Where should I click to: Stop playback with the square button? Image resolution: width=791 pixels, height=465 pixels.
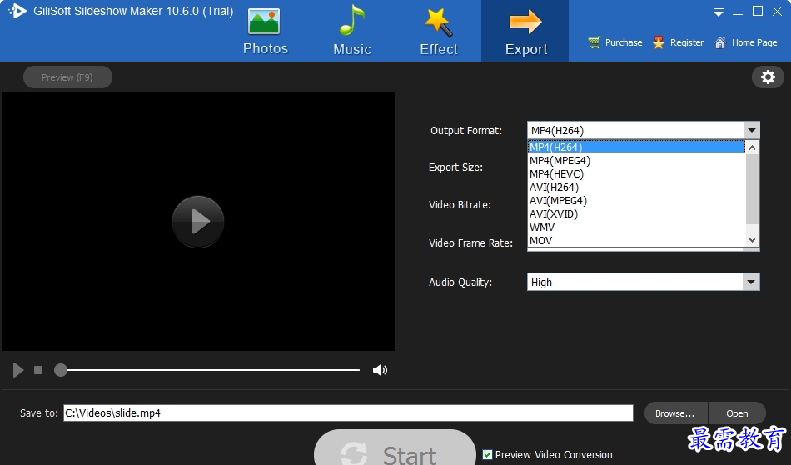[x=38, y=370]
